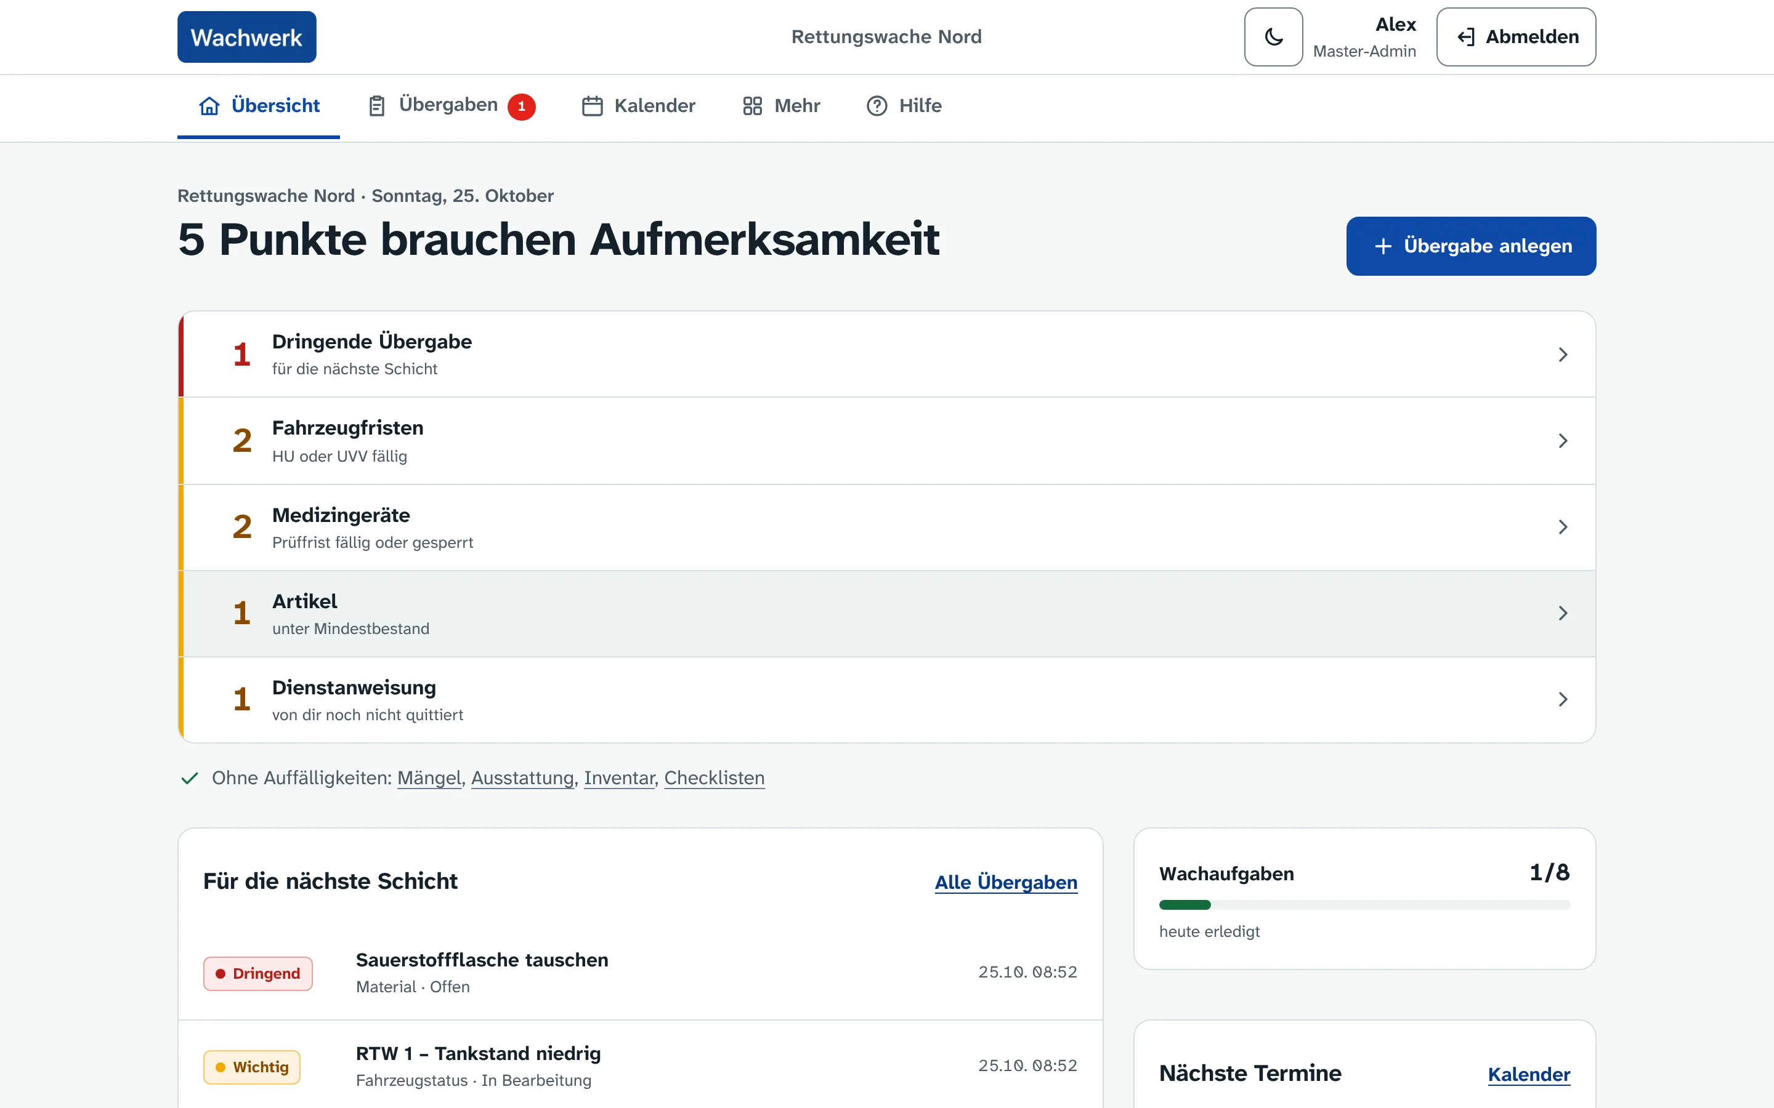Screen dimensions: 1774x1108
Task: Click the green check icon by Ohne Auffälligkeiten
Action: point(189,778)
